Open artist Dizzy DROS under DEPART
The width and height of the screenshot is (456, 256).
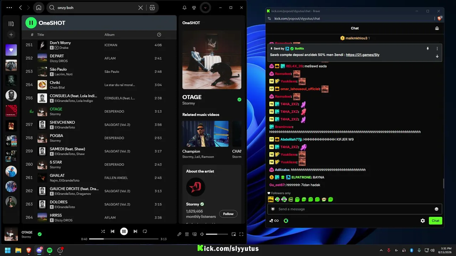[59, 61]
